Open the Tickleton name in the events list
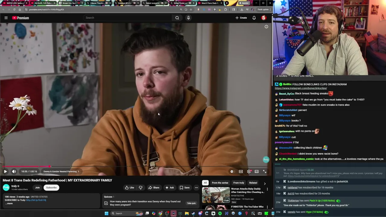 pyautogui.click(x=293, y=201)
